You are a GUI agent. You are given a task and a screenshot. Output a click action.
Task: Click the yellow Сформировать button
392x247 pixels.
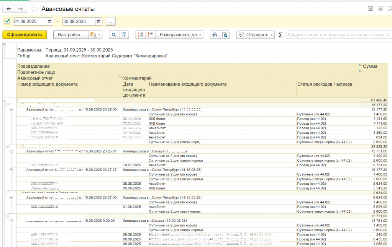coord(25,35)
